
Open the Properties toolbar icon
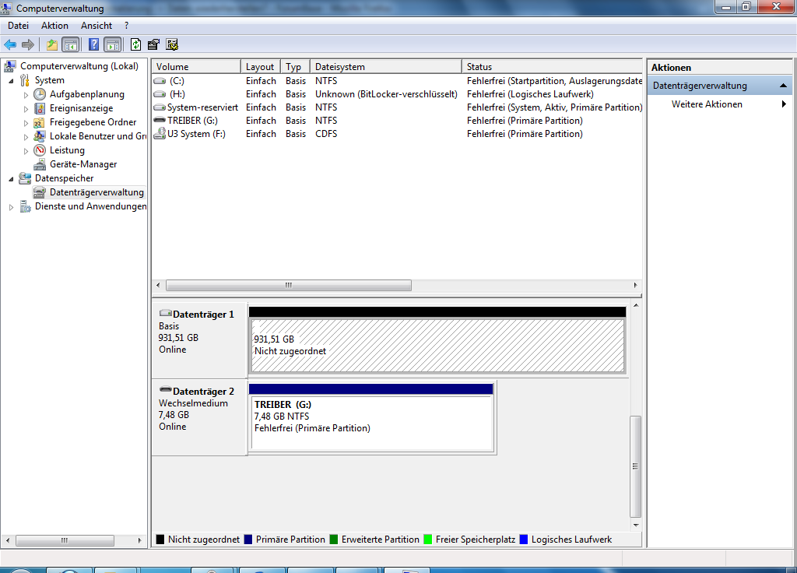153,44
